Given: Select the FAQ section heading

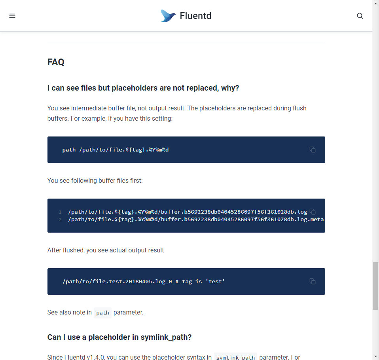Looking at the screenshot, I should click(56, 62).
